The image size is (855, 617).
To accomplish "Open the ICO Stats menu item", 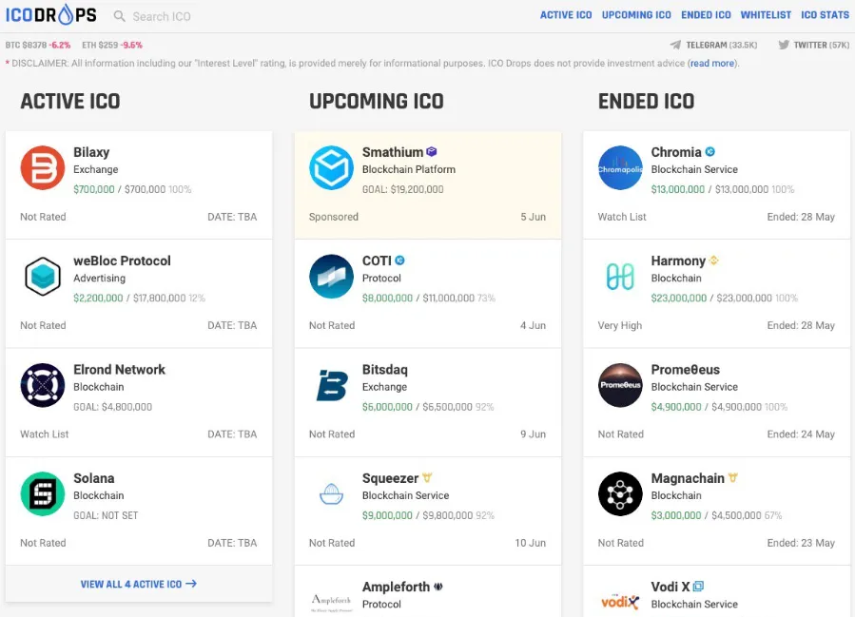I will 825,15.
